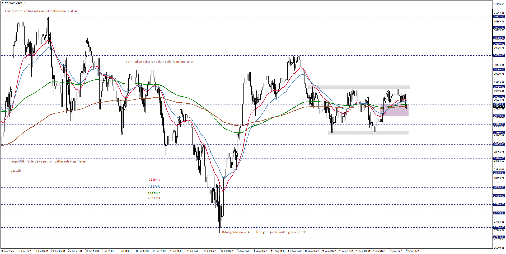Click the 29100.00 price level label
506x254 pixels.
click(x=499, y=124)
